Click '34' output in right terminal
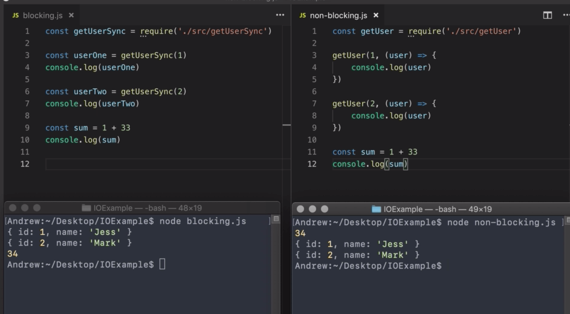Screen dimensions: 570x314 [300, 233]
